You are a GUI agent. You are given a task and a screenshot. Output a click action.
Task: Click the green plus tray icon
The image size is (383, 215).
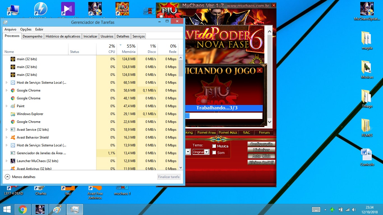click(332, 209)
